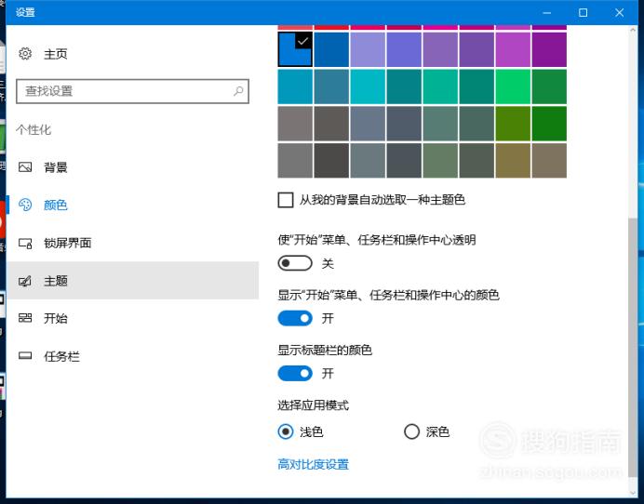Pick the bright sport green swatch
Image resolution: width=644 pixels, height=504 pixels.
(x=513, y=86)
